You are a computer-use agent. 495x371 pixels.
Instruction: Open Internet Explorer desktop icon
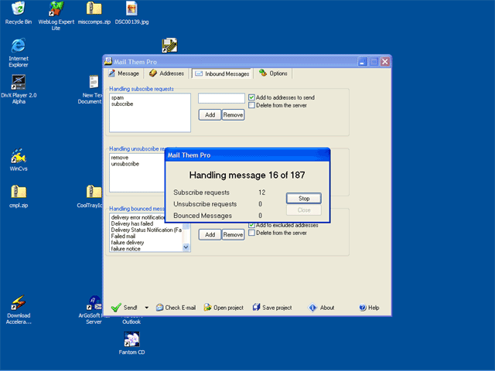pos(19,53)
